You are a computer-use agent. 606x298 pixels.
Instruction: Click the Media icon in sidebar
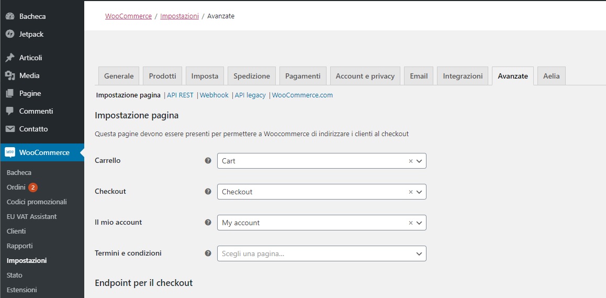tap(10, 75)
